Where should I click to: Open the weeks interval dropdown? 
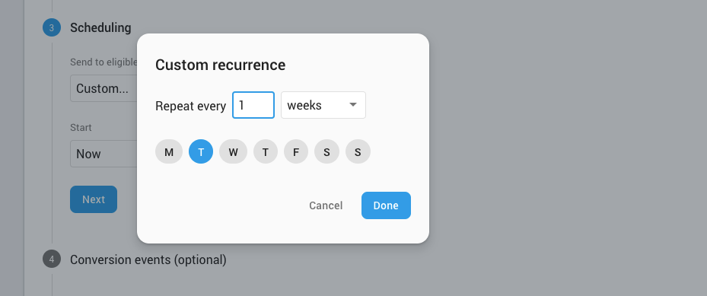point(323,105)
